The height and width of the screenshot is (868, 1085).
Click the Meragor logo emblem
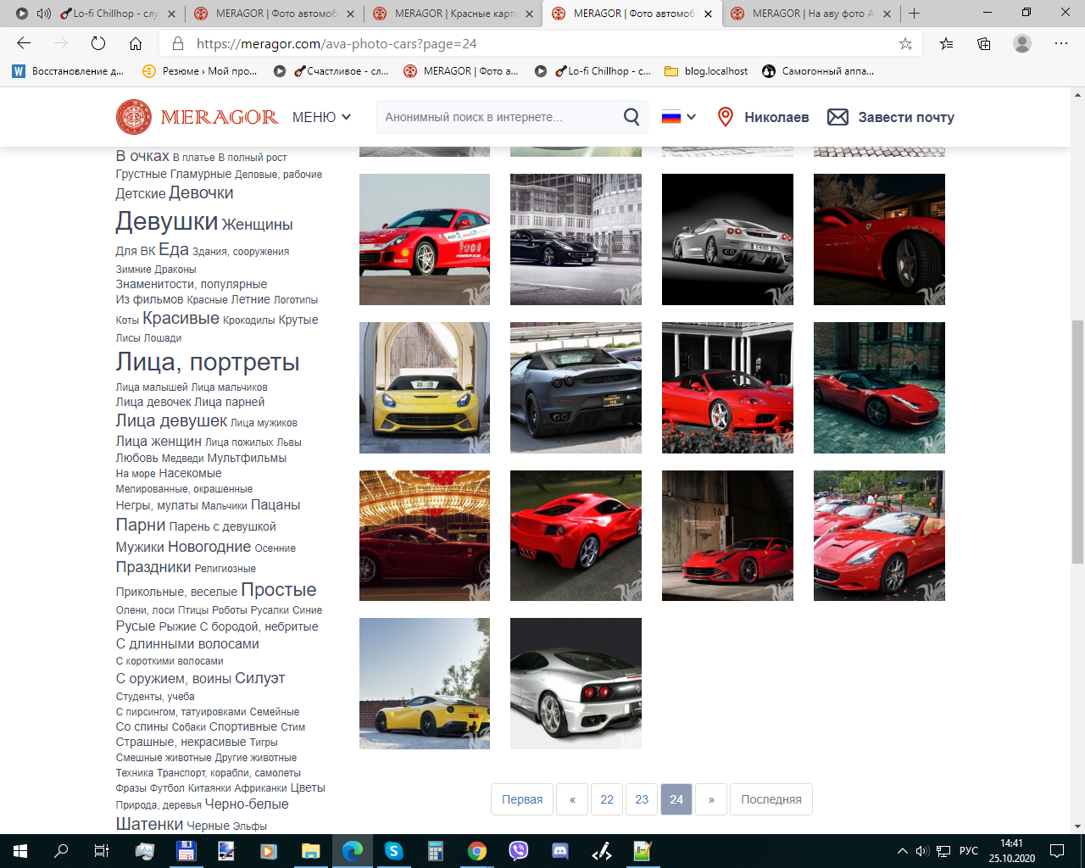click(134, 117)
